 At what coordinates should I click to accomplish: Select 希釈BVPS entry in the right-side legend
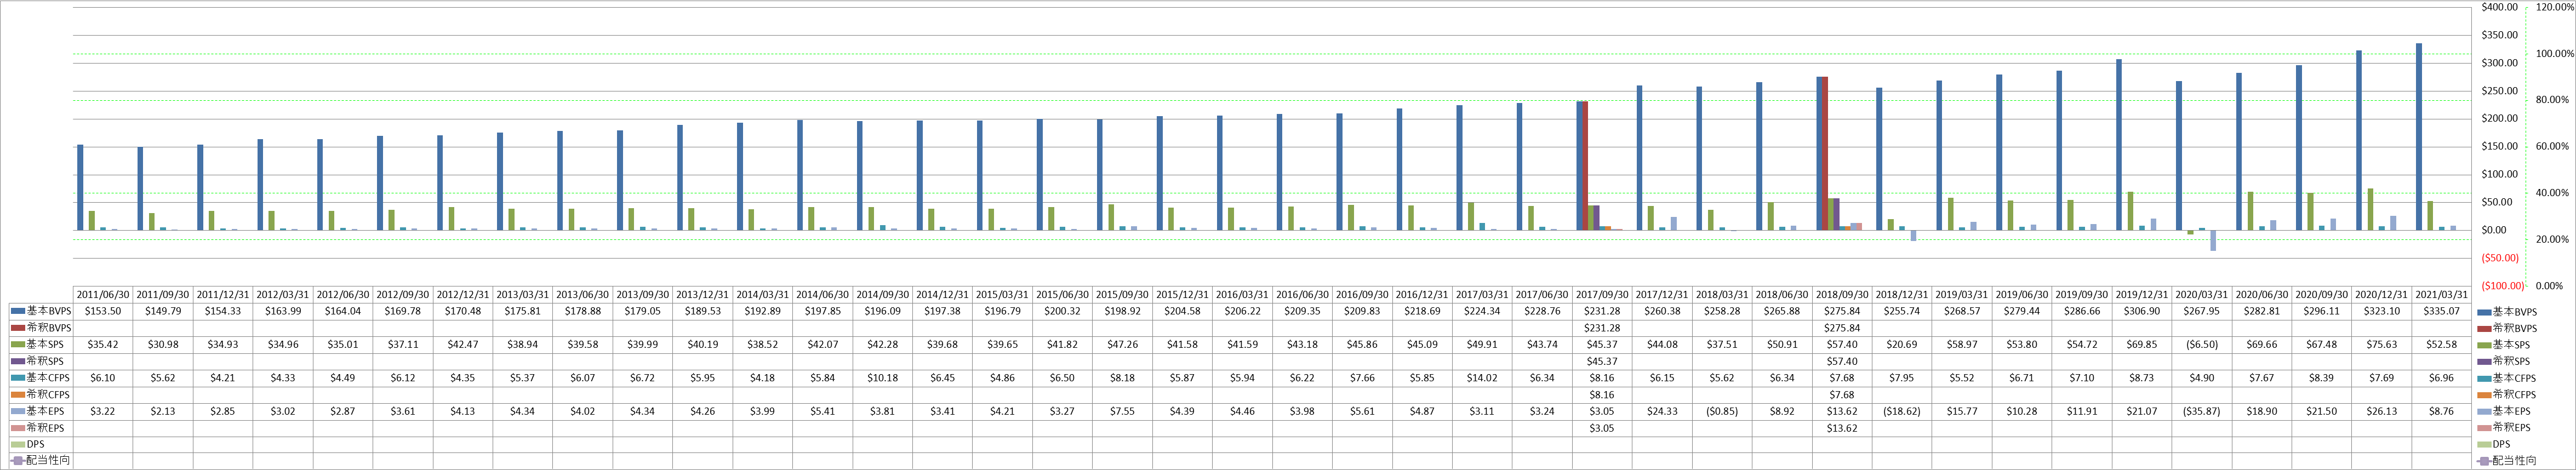pyautogui.click(x=2507, y=328)
